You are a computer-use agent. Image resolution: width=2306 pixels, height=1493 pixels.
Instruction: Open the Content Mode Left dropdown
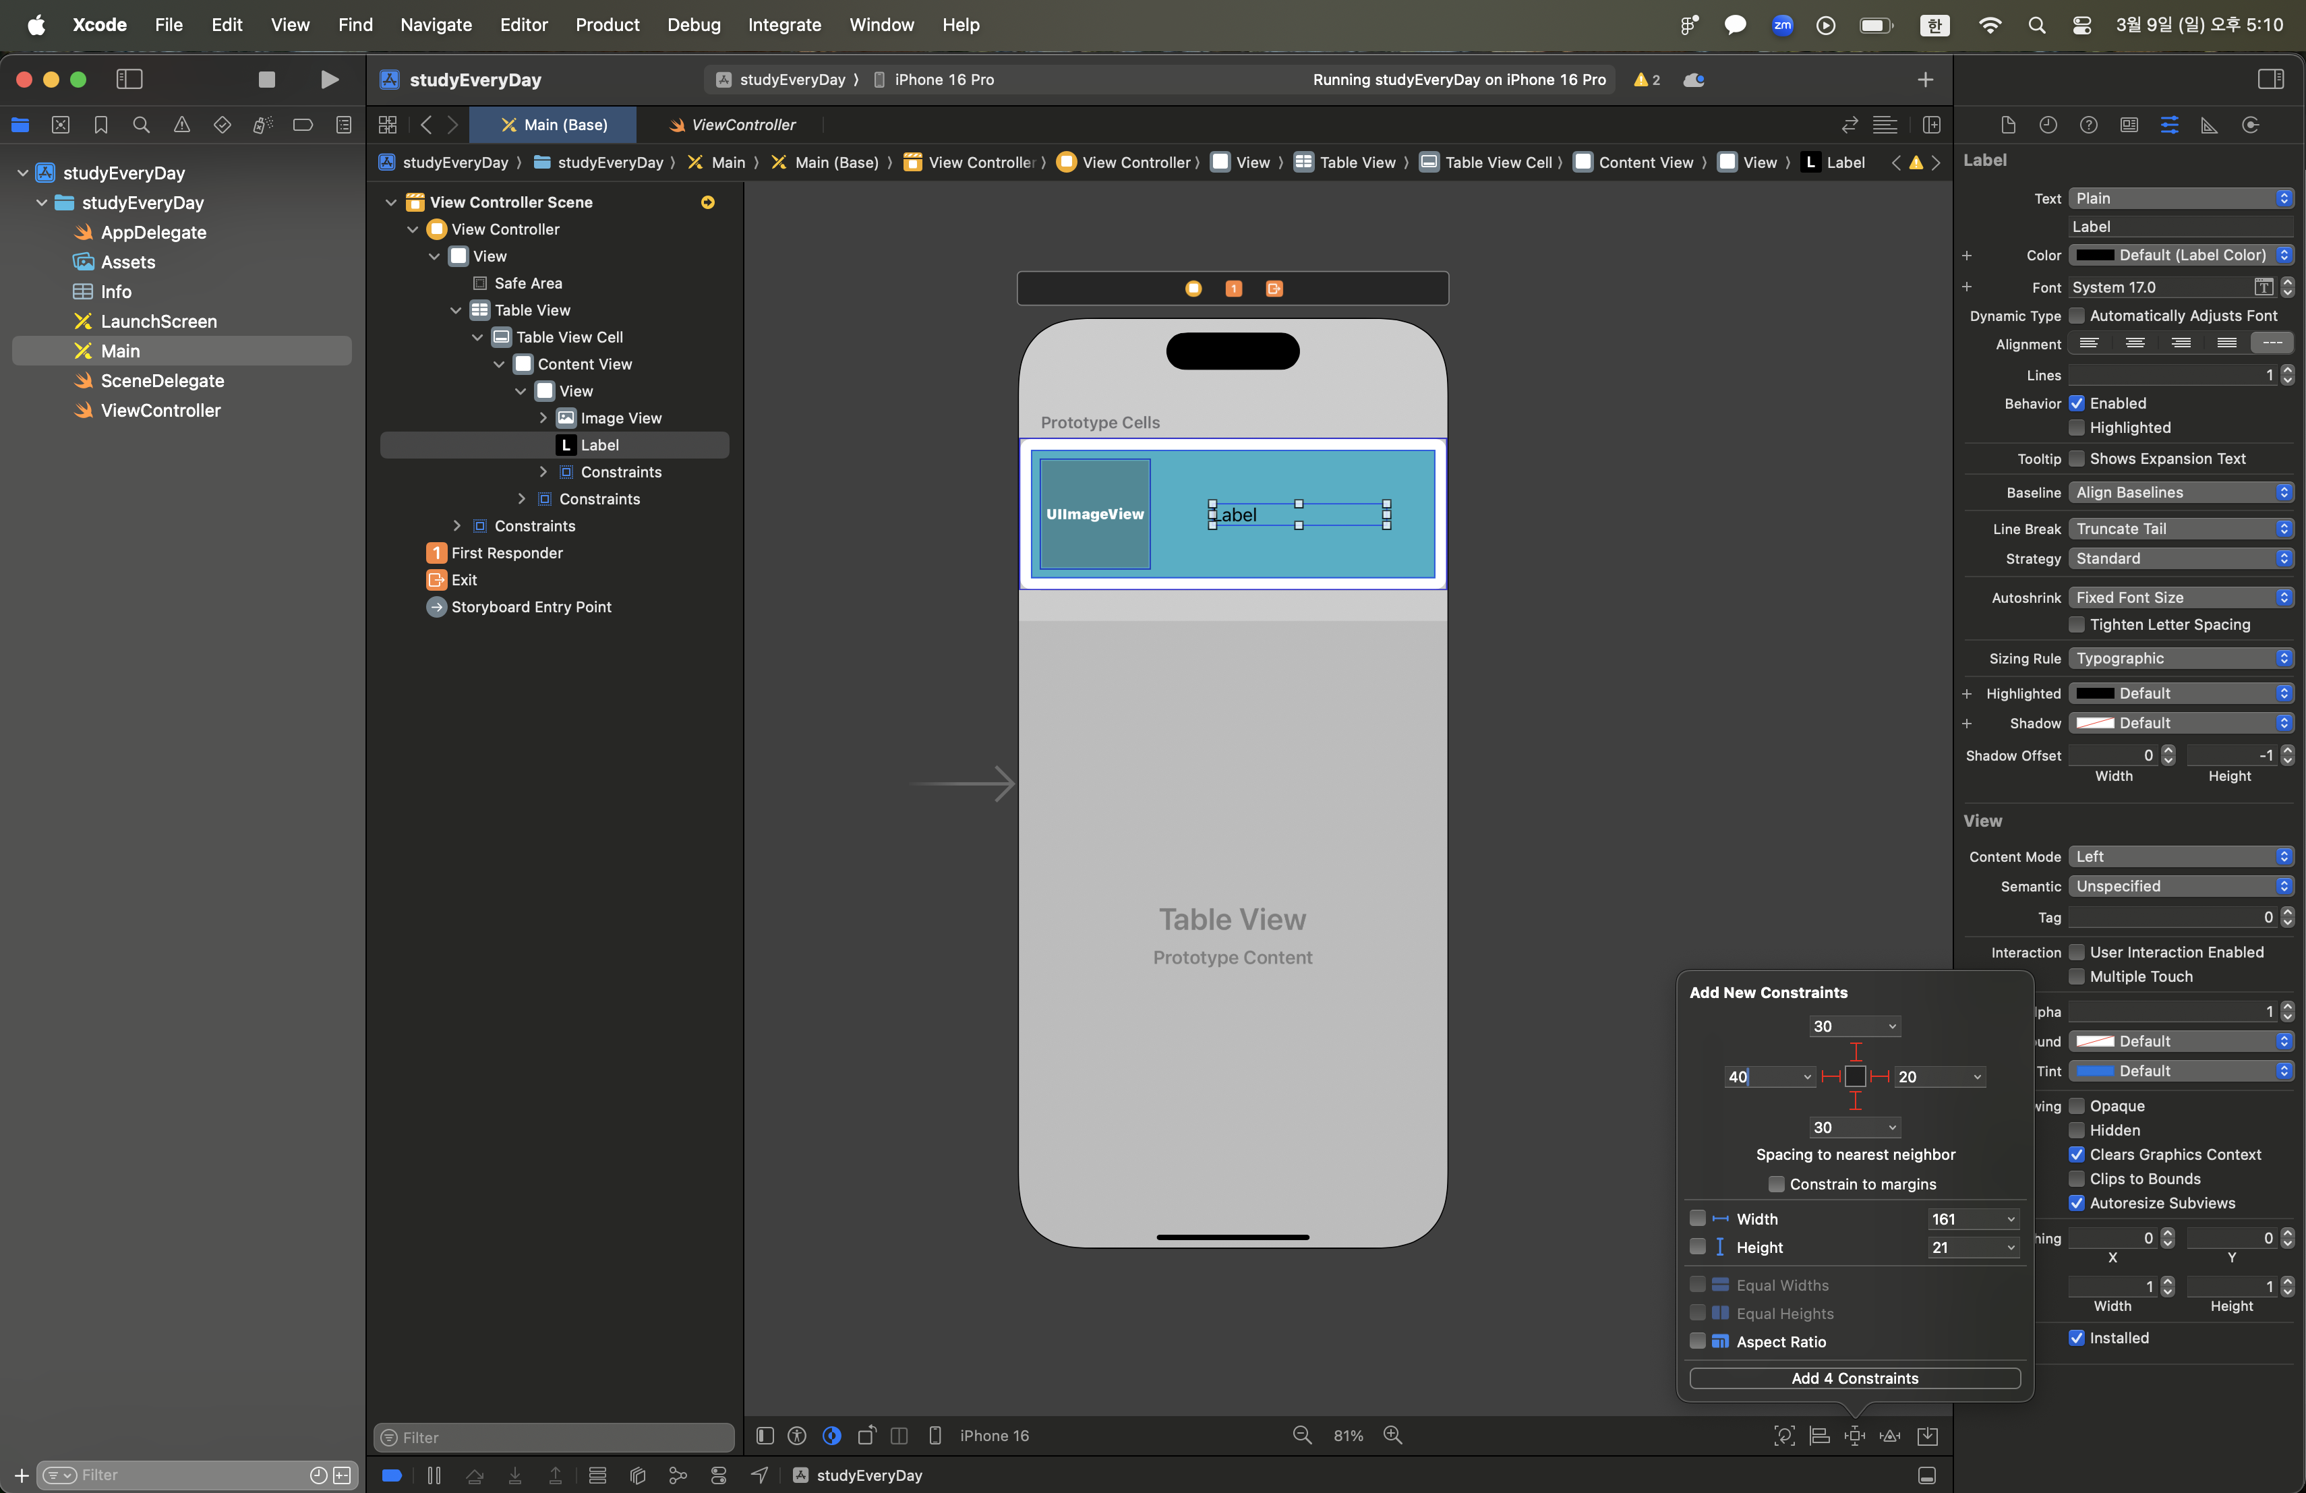pyautogui.click(x=2180, y=856)
